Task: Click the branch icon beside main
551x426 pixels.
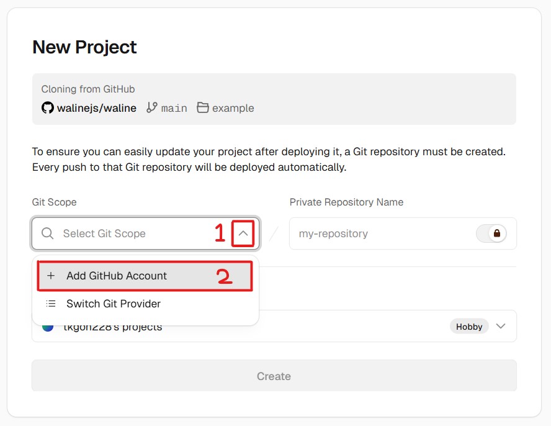Action: tap(152, 108)
